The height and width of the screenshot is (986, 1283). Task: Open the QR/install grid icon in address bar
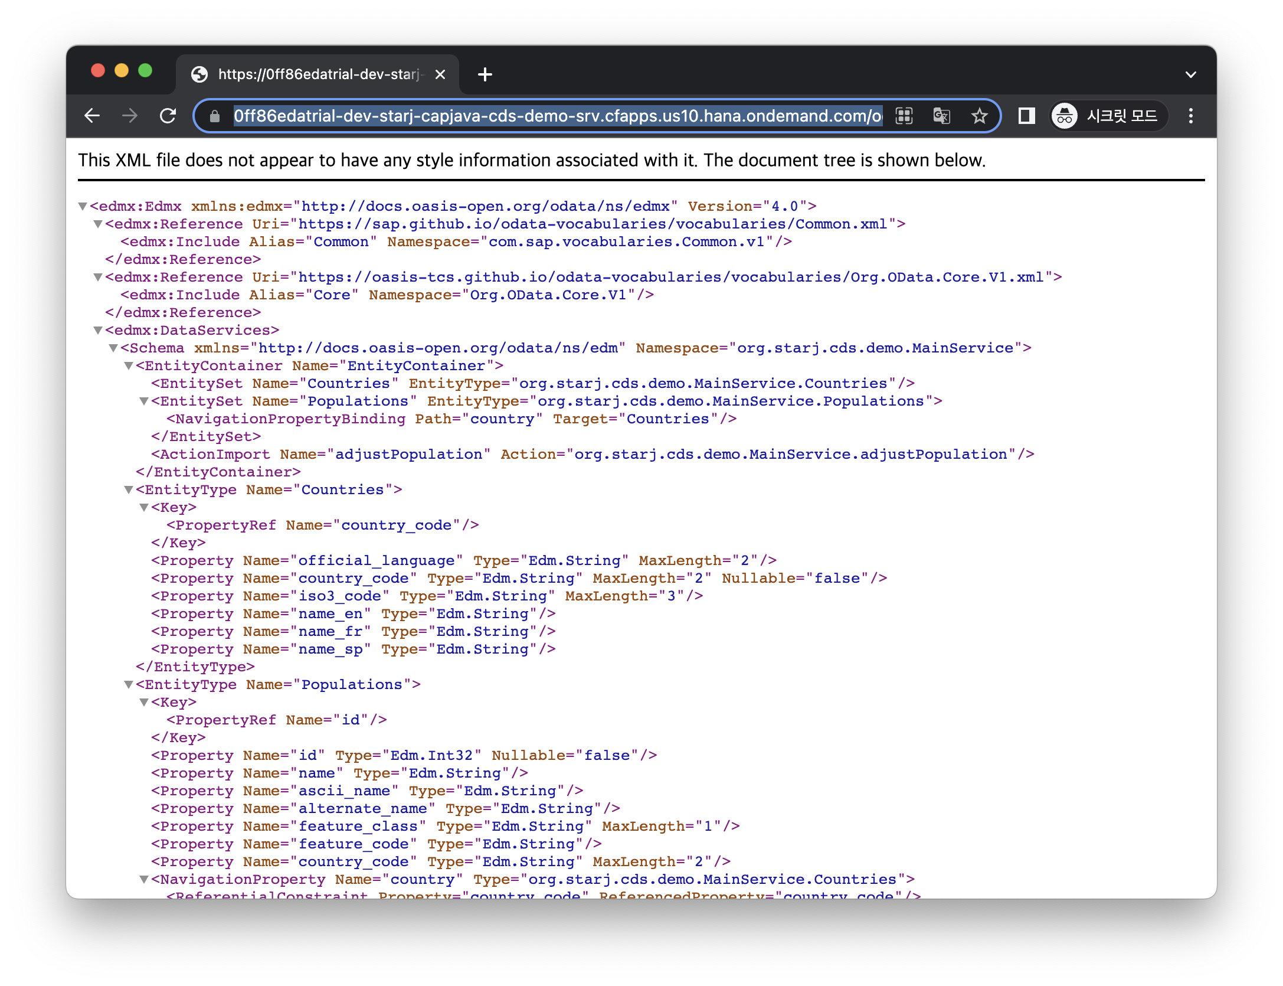(904, 116)
